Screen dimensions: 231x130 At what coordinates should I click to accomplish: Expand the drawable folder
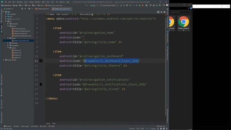click(8, 24)
